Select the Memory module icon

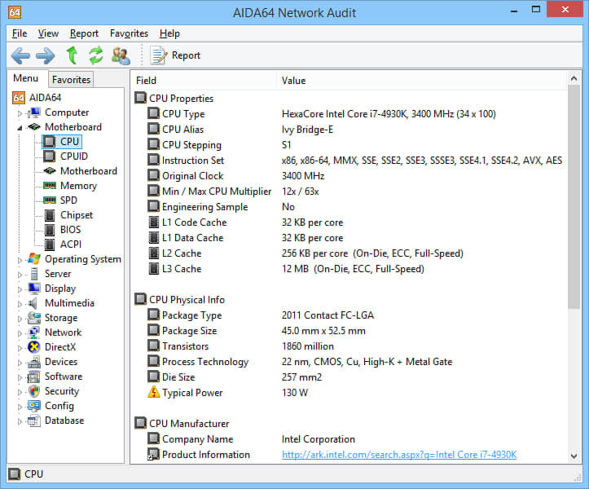(x=50, y=185)
